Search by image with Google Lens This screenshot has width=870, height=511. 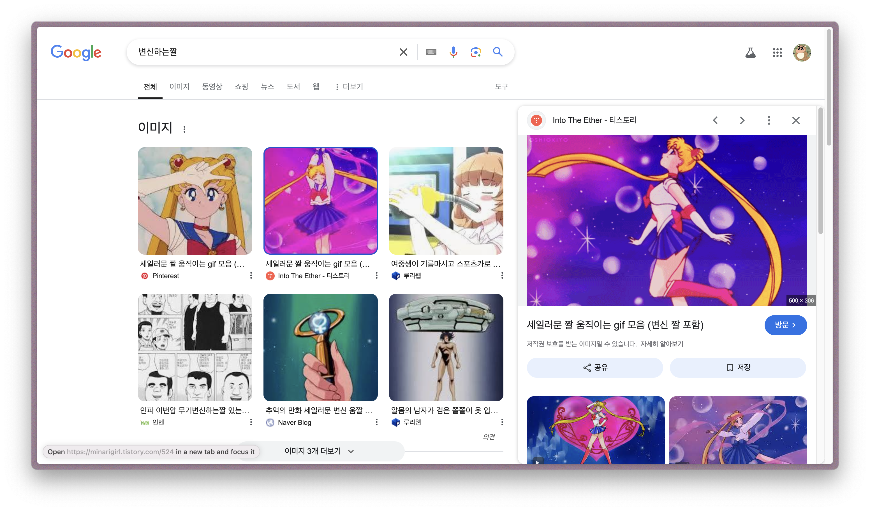point(476,52)
